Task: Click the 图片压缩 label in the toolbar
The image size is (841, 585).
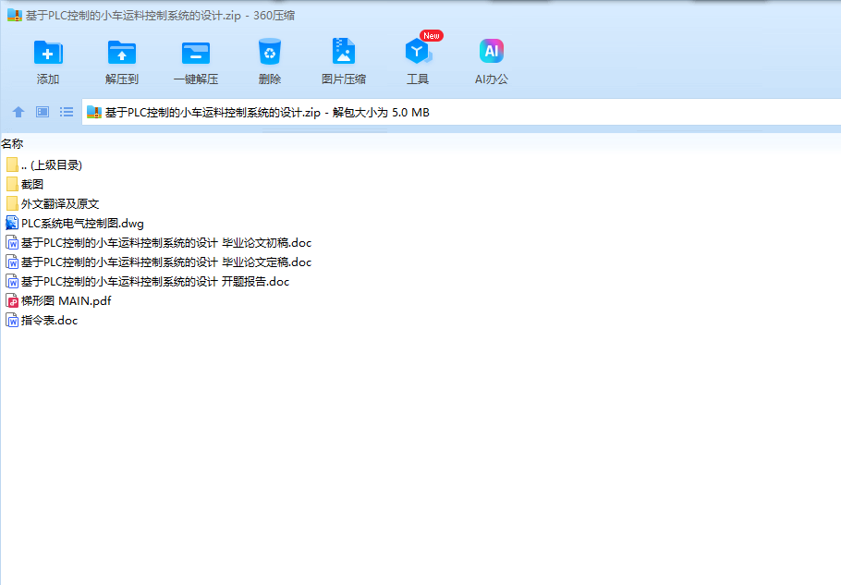Action: click(x=344, y=79)
